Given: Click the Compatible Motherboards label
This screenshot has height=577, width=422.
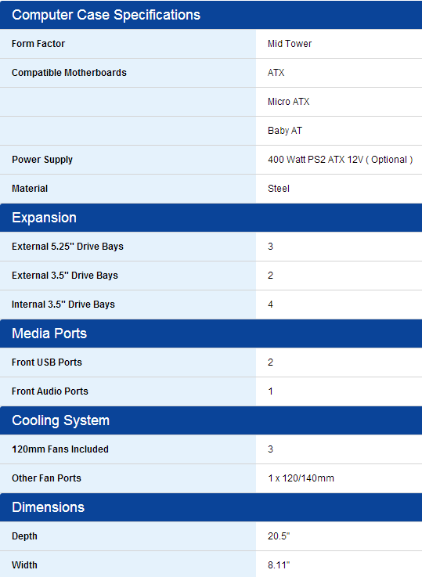Looking at the screenshot, I should (69, 73).
